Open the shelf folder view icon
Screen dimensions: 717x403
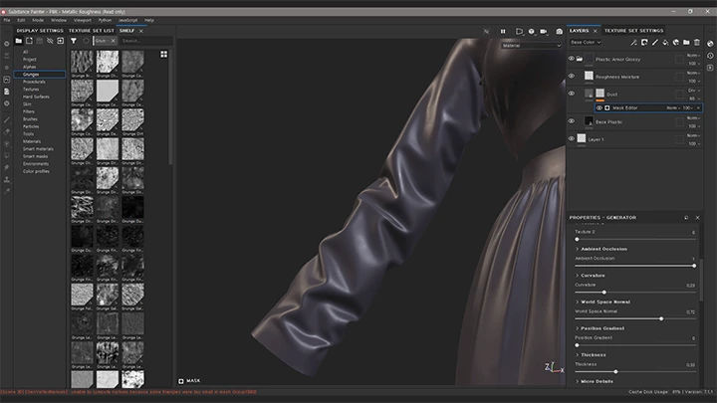point(18,41)
